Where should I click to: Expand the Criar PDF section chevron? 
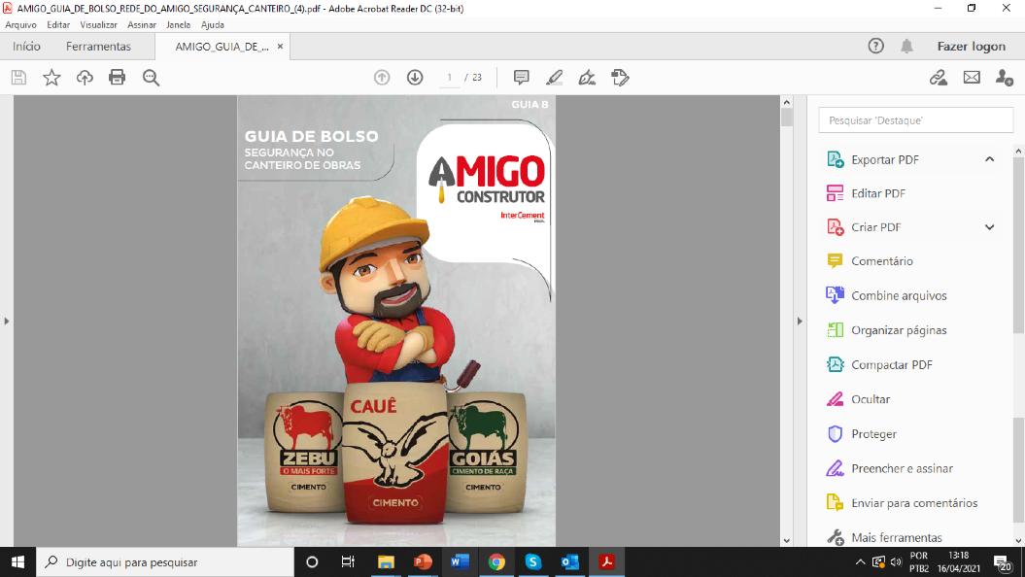(990, 226)
